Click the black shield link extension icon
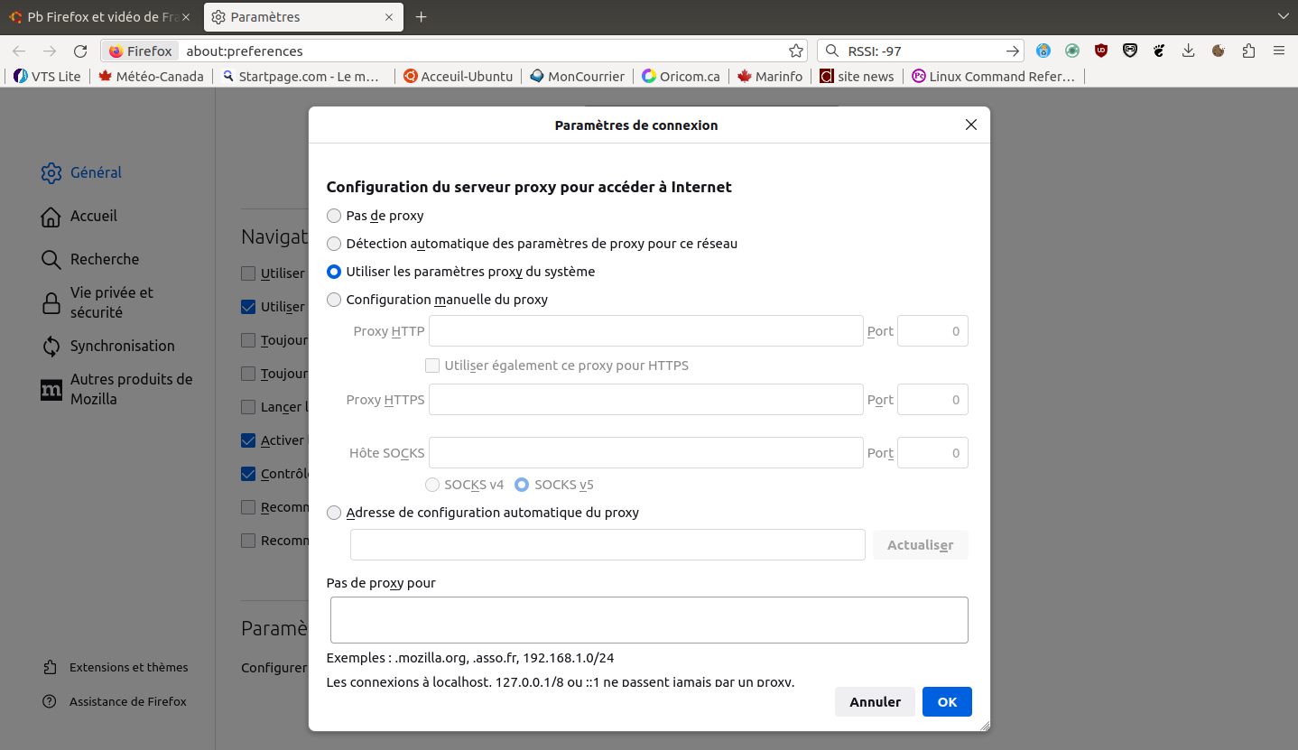The image size is (1298, 750). click(x=1130, y=51)
